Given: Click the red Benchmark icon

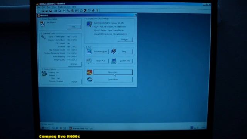Looking at the screenshot, I should pos(89,72).
